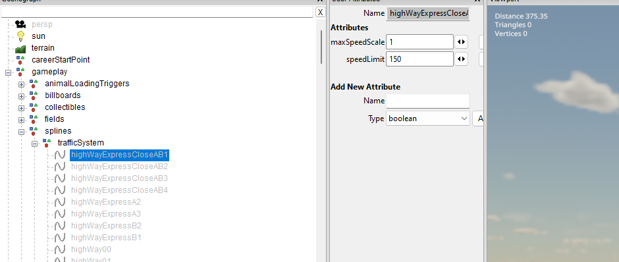Click spline icon of highWayExpressCloseAB3
619x262 pixels.
tap(60, 179)
